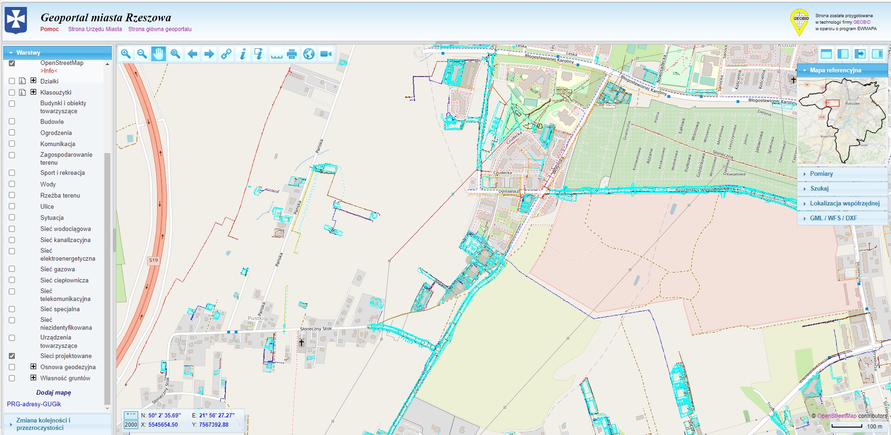
Task: Expand the GML / WFS / DXF panel
Action: click(842, 218)
